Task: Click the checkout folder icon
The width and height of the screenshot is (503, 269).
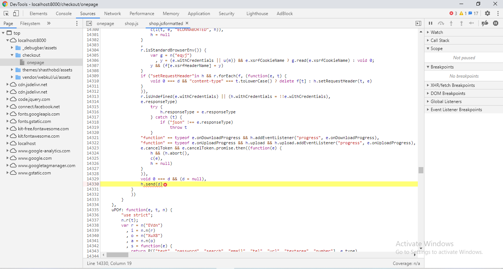Action: click(x=18, y=55)
